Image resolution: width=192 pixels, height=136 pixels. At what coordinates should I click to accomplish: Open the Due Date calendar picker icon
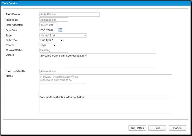(x=60, y=30)
